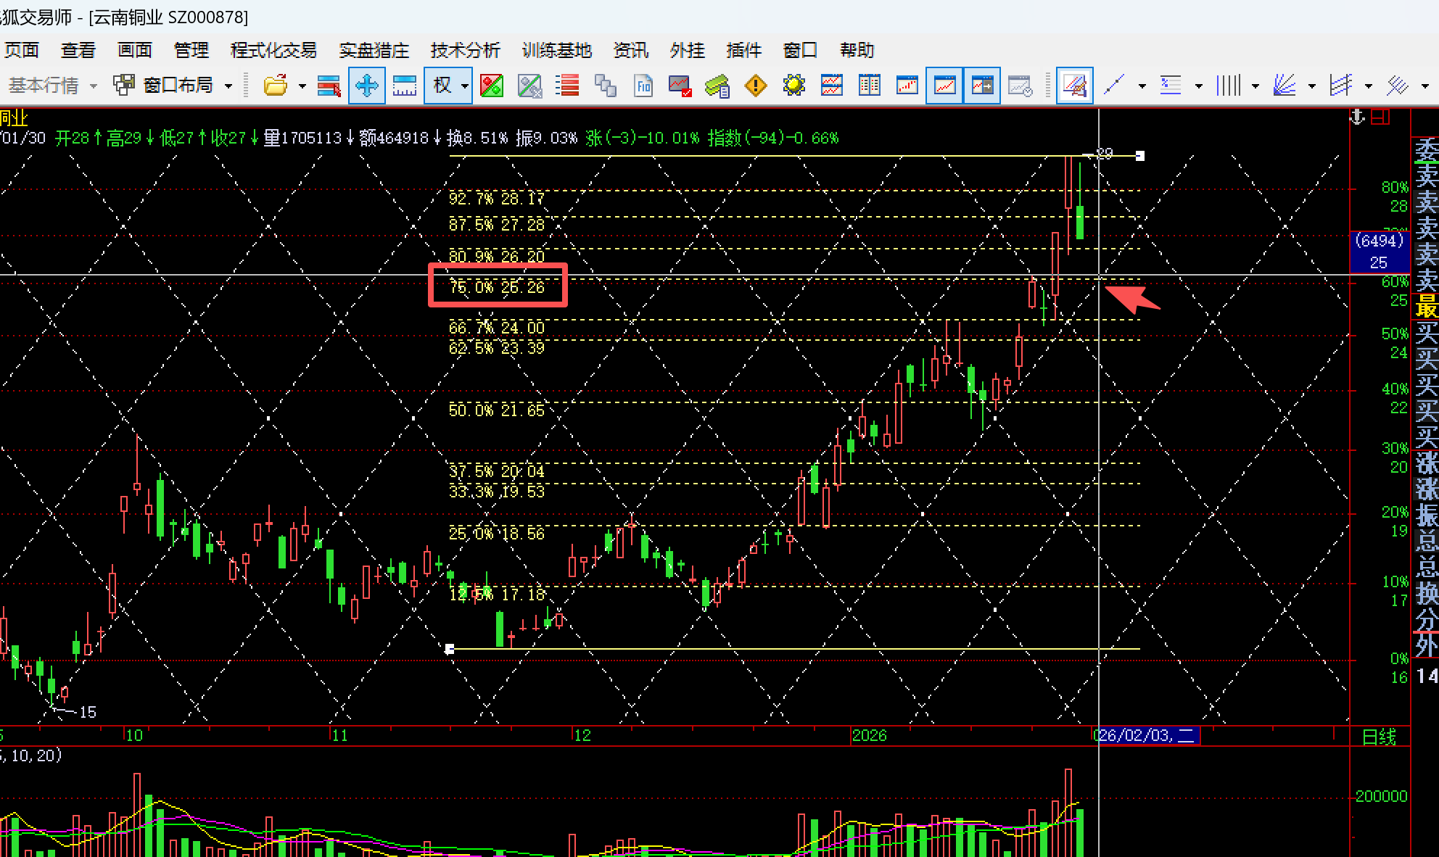Click the yellow sun gear icon
1439x857 pixels.
(x=793, y=86)
